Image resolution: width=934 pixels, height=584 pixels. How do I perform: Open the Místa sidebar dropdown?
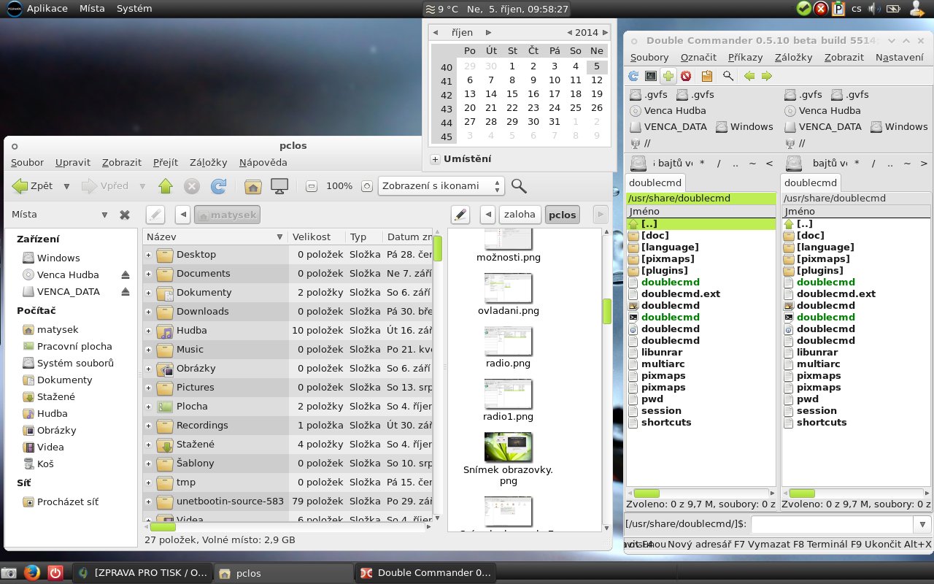(x=105, y=215)
